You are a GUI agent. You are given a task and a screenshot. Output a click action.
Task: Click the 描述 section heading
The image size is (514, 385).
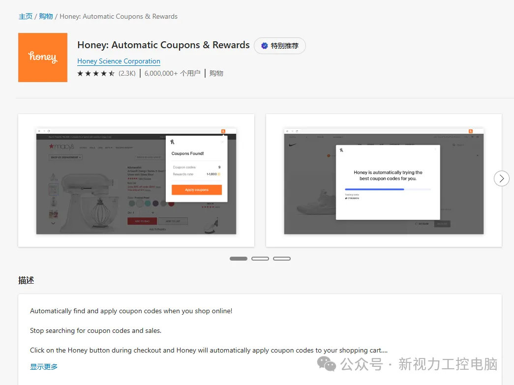click(26, 280)
